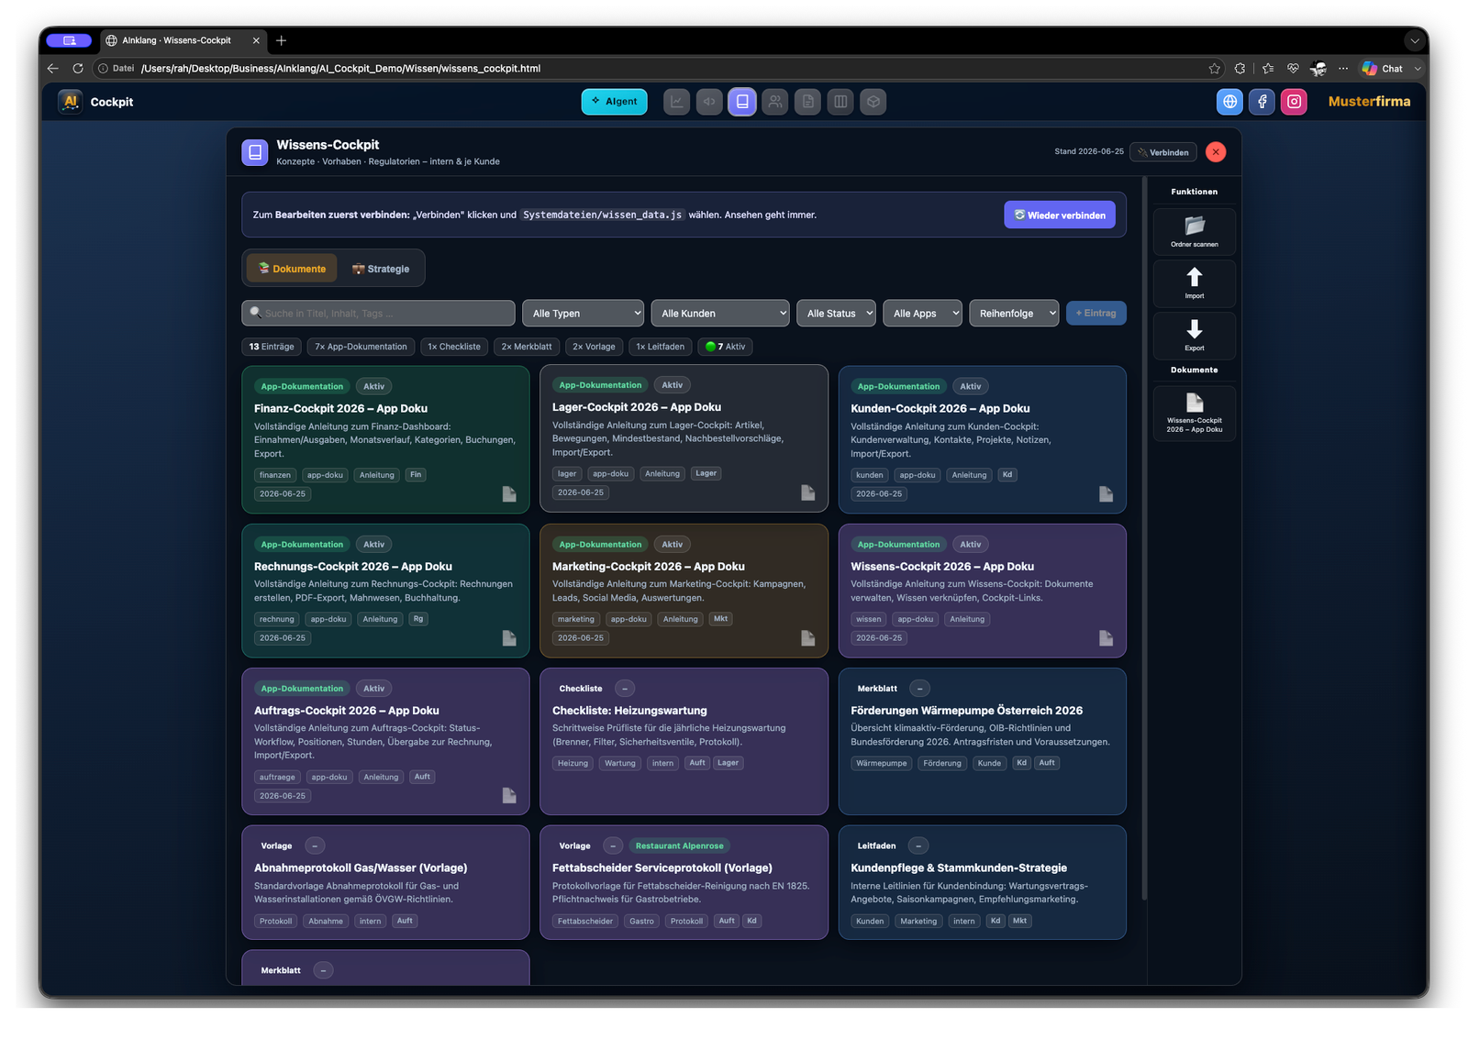Screen dimensions: 1468x1050
Task: Select the highlighted book (Wissen) toolbar icon
Action: point(742,102)
